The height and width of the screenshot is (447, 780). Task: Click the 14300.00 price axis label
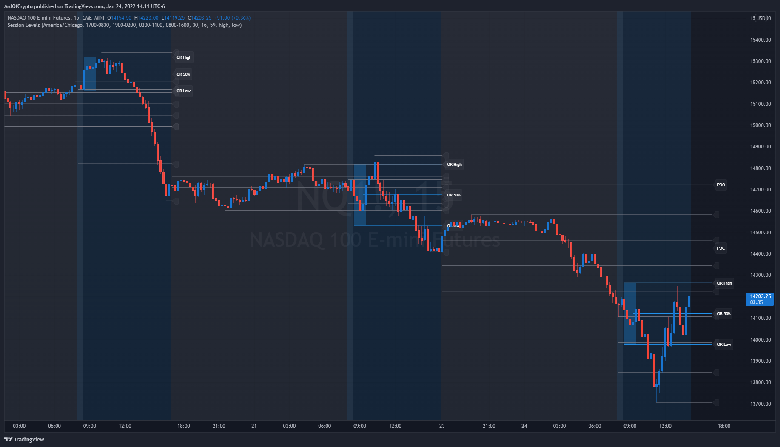tap(760, 275)
